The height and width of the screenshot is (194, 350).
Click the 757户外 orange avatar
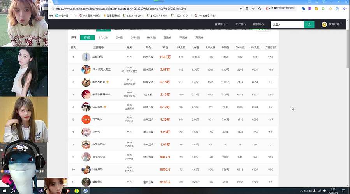click(86, 120)
